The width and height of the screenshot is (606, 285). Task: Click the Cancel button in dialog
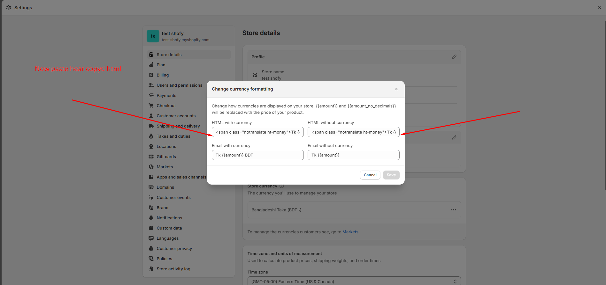[370, 175]
